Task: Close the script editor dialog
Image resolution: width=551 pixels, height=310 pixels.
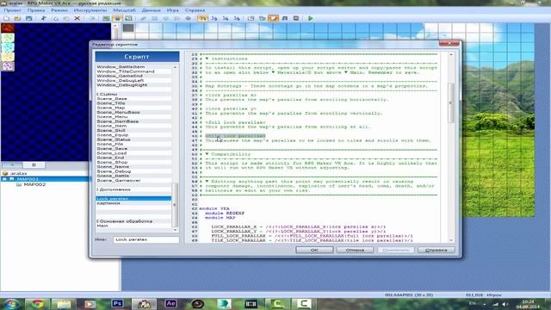Action: tap(449, 44)
